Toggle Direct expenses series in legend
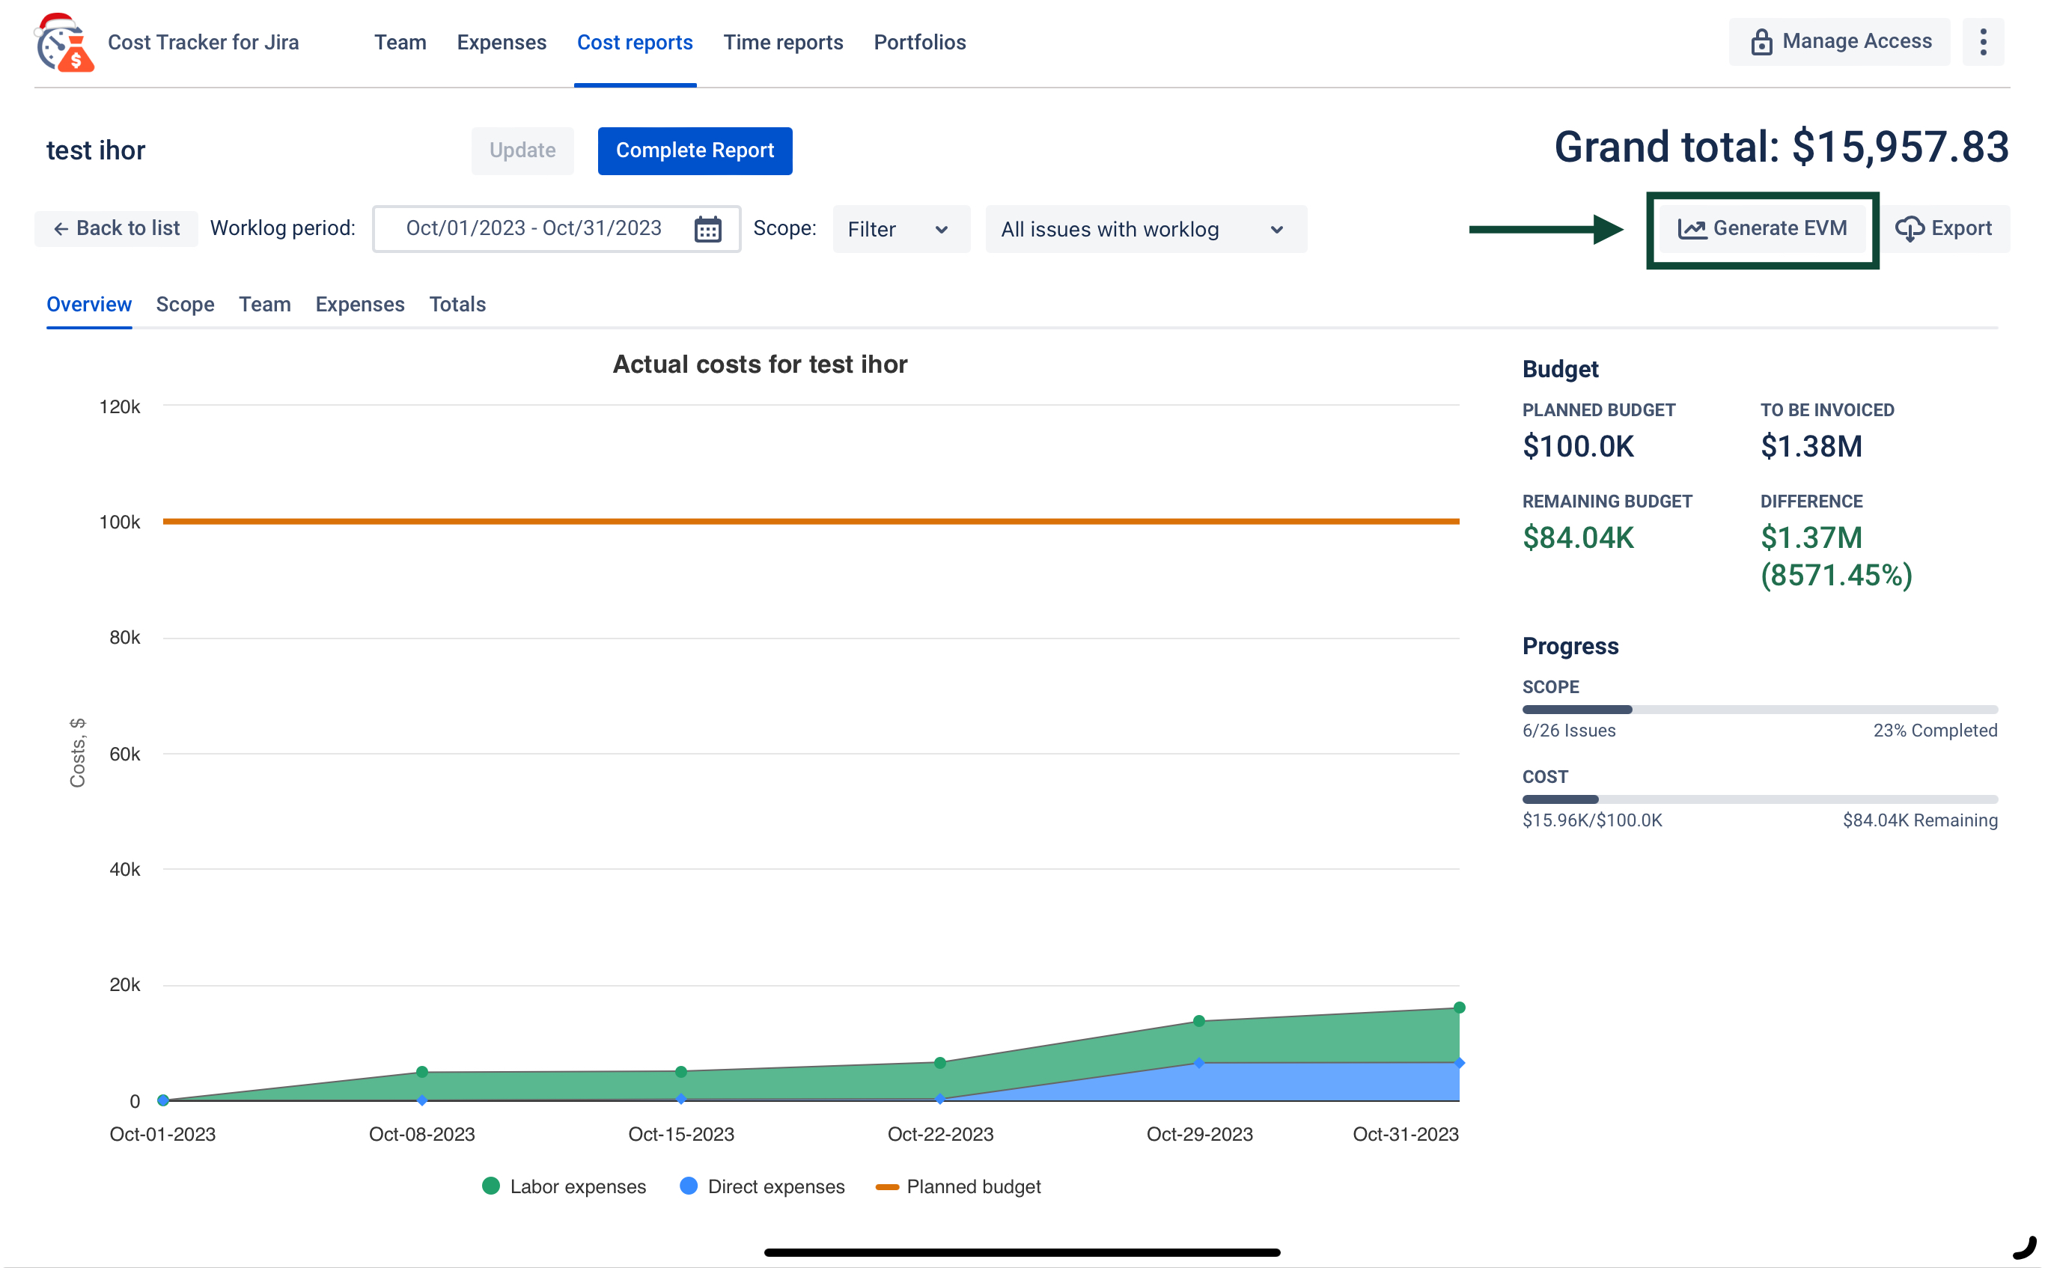The width and height of the screenshot is (2045, 1268). coord(762,1186)
